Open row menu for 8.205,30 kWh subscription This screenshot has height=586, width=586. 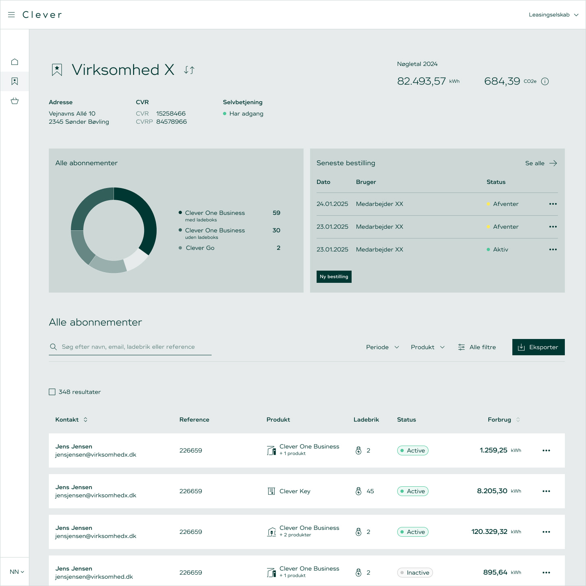pyautogui.click(x=546, y=491)
